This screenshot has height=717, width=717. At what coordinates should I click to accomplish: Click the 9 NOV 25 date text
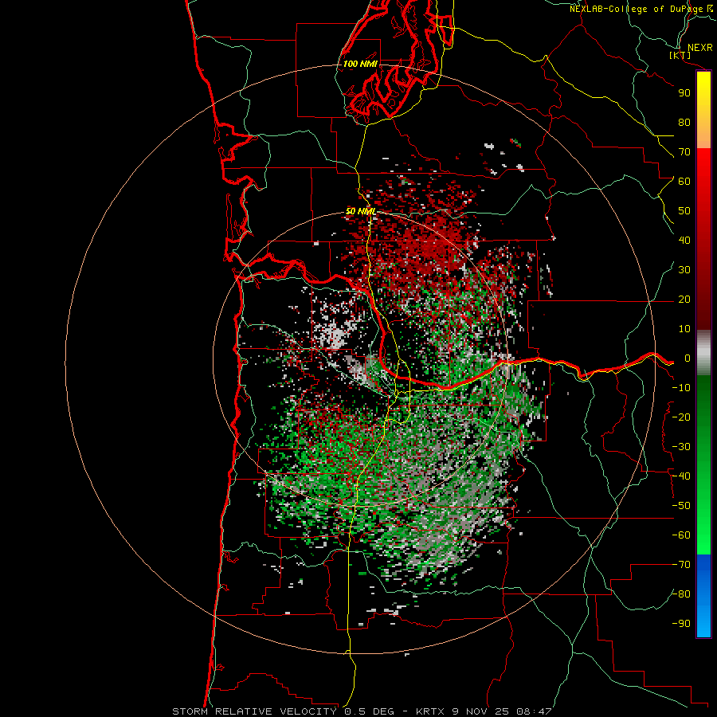(x=480, y=711)
